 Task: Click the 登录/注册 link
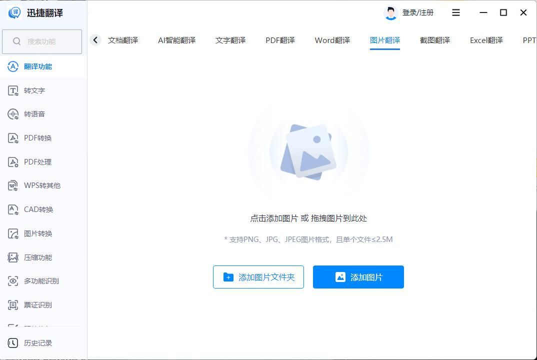click(x=418, y=12)
